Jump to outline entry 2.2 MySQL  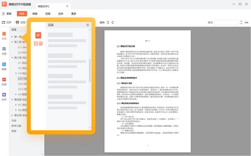[x=22, y=53]
